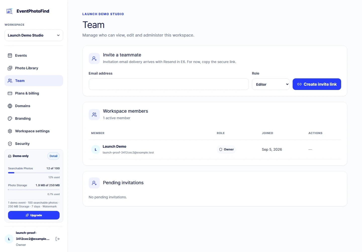
Task: Open the Domains sidebar item
Action: 34,106
